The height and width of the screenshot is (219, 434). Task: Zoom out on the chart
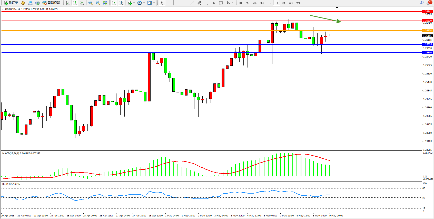coord(98,3)
